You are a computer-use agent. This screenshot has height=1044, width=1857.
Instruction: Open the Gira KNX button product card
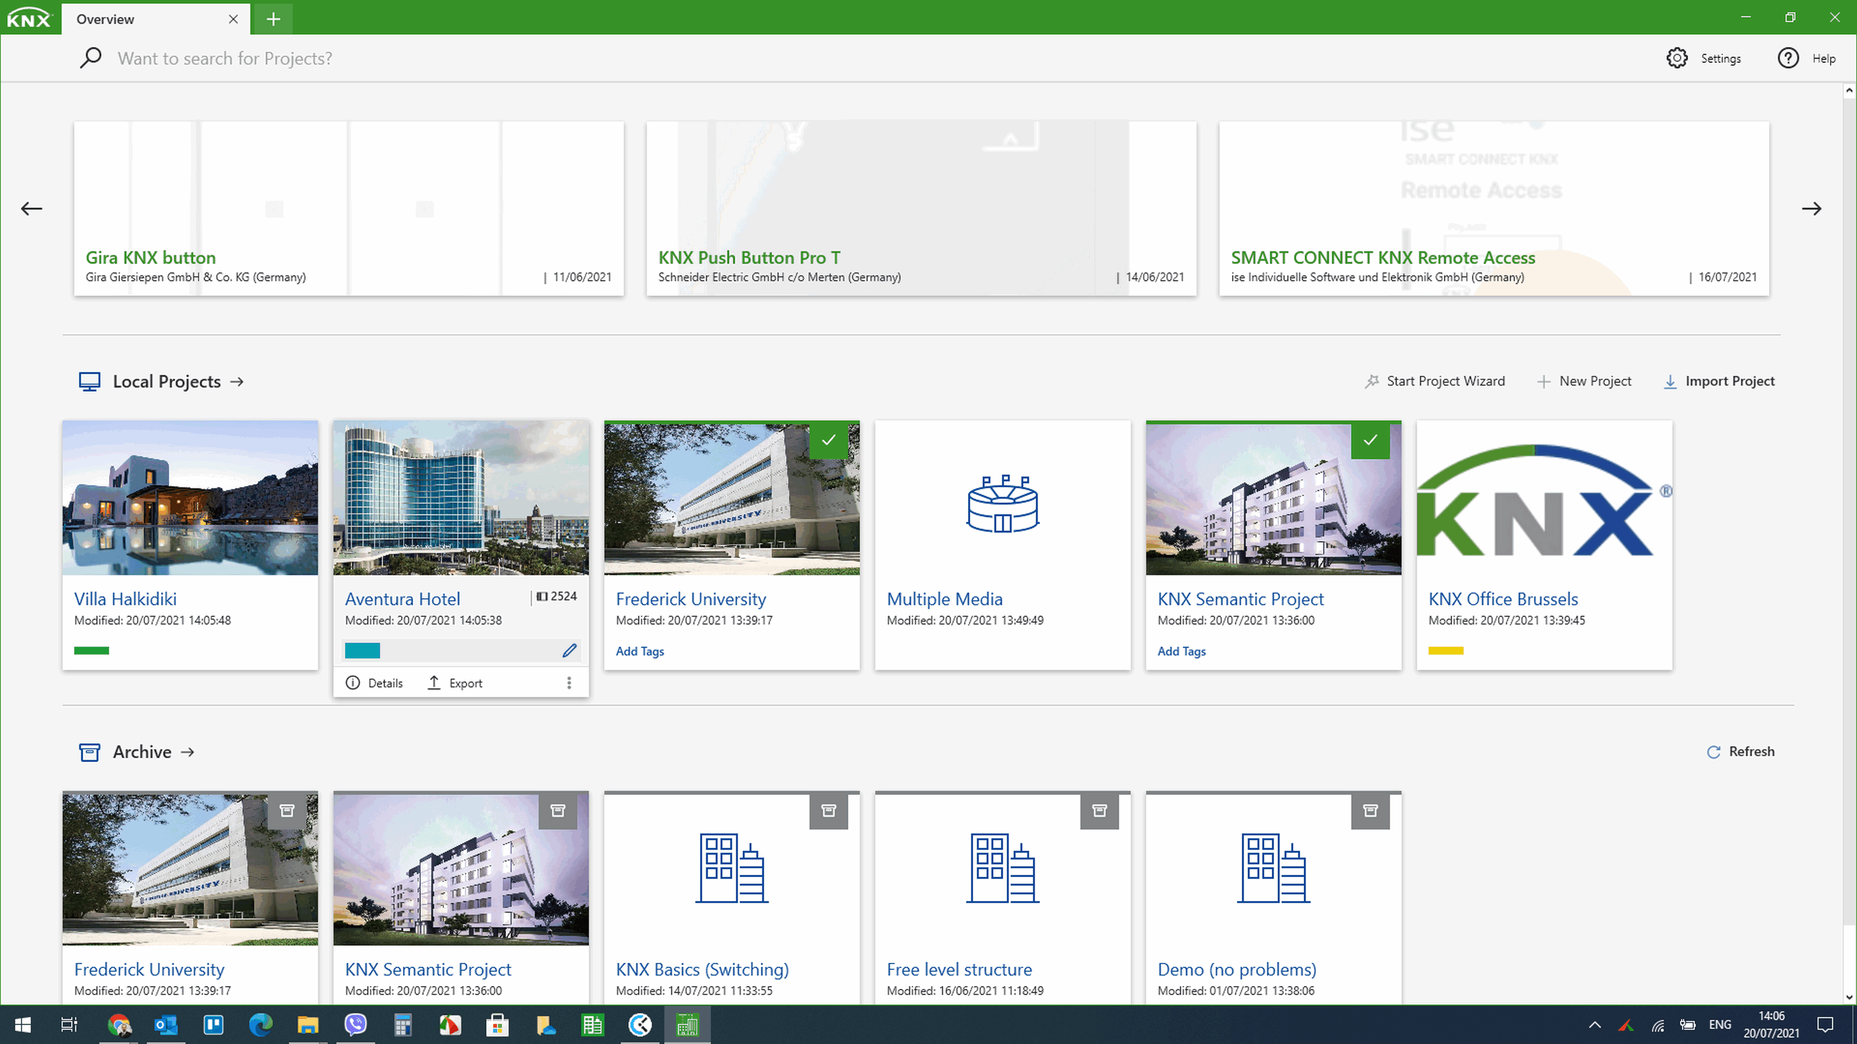pyautogui.click(x=349, y=208)
